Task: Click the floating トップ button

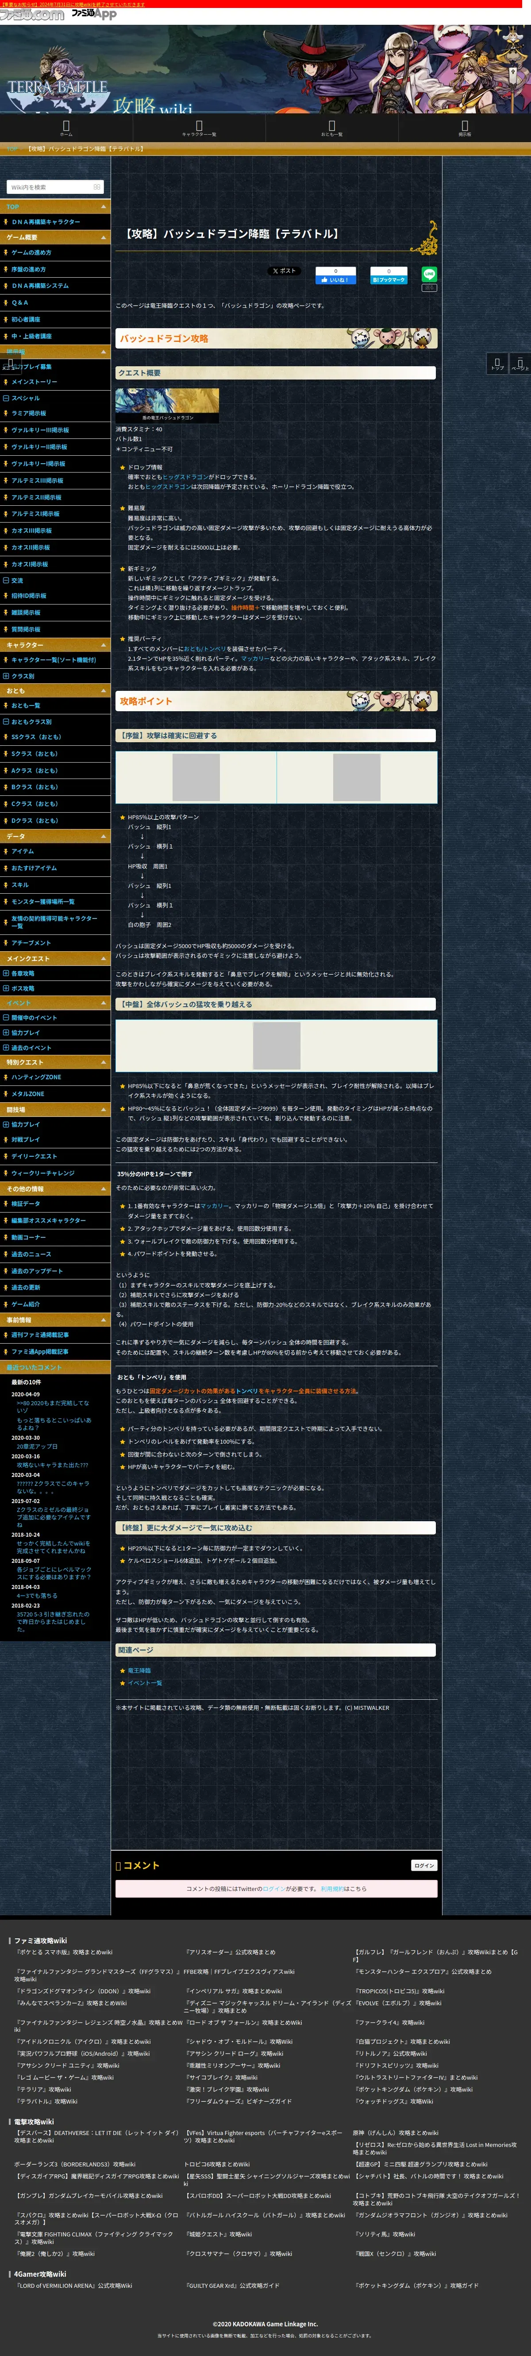Action: (x=496, y=363)
